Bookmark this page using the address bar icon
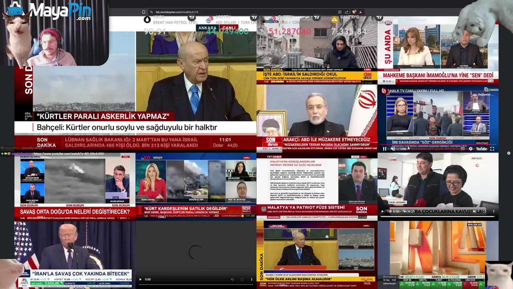The width and height of the screenshot is (513, 289). pos(143,12)
